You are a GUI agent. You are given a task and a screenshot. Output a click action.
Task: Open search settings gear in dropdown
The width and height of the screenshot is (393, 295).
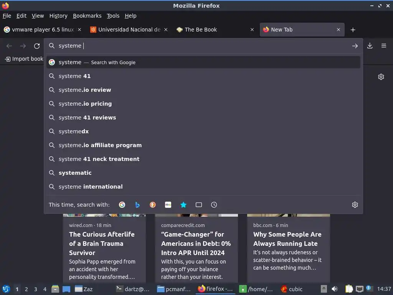[x=355, y=205]
